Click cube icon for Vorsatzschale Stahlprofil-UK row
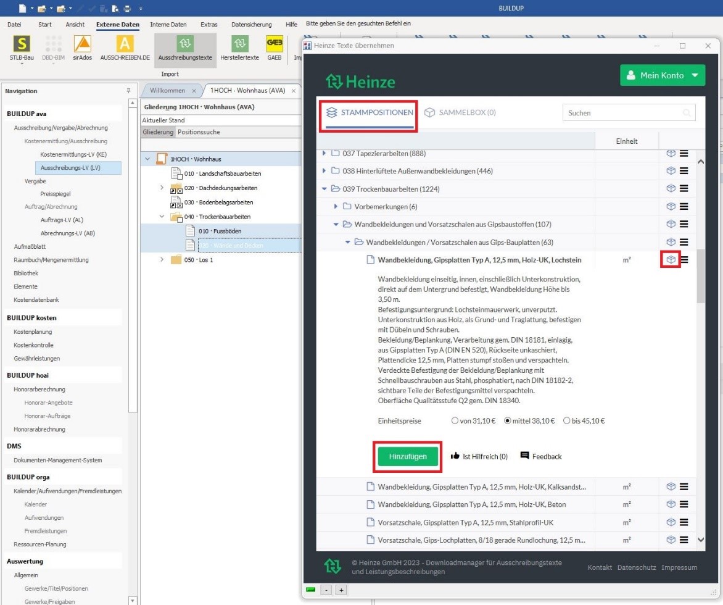This screenshot has height=605, width=723. (x=671, y=522)
